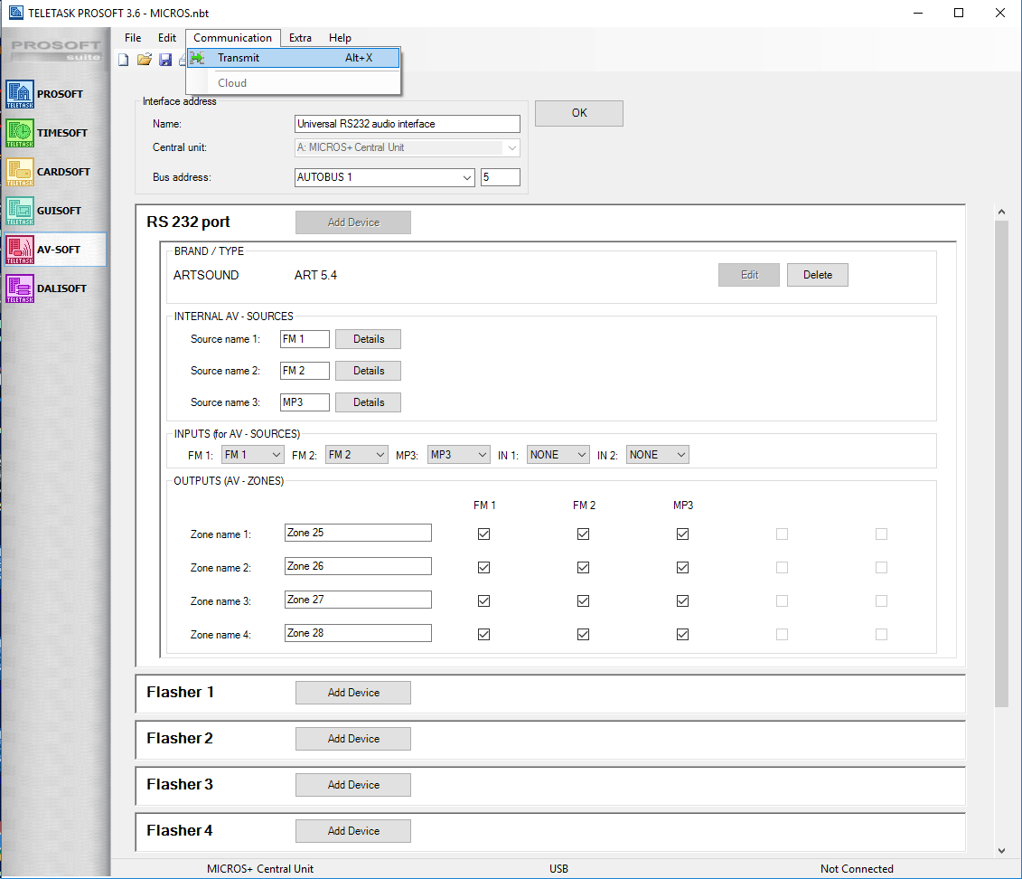Click the Open folder toolbar icon
The height and width of the screenshot is (879, 1022).
tap(144, 61)
